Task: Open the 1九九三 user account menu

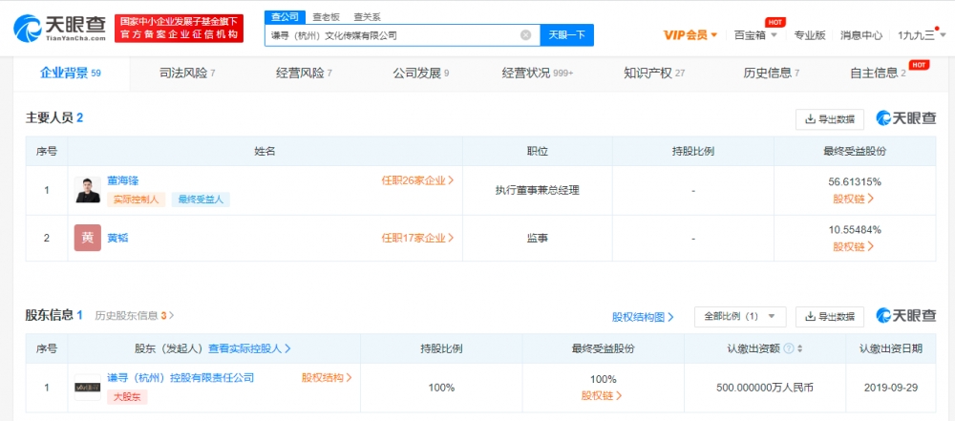Action: pos(921,35)
